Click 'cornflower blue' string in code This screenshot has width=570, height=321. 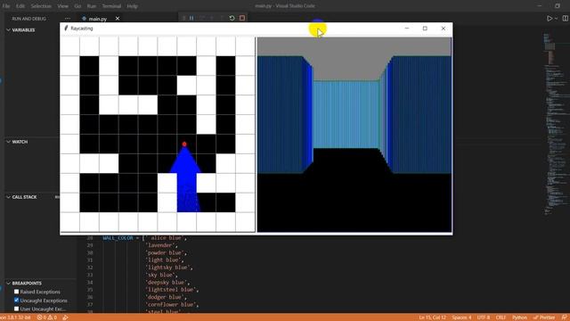point(172,305)
